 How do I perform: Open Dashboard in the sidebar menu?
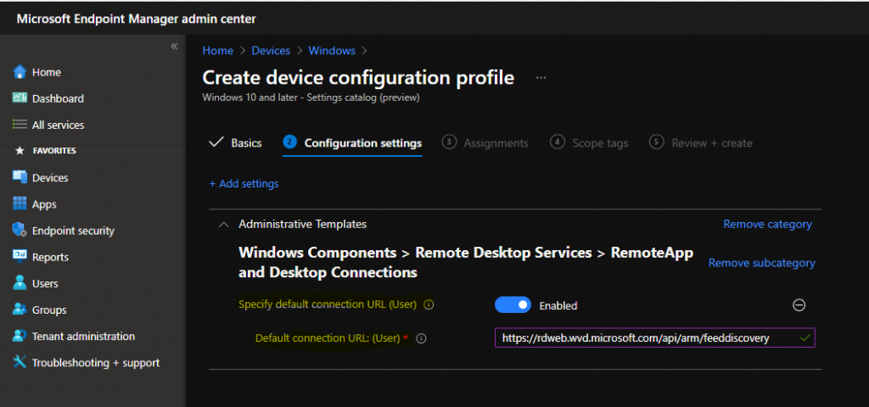coord(59,98)
